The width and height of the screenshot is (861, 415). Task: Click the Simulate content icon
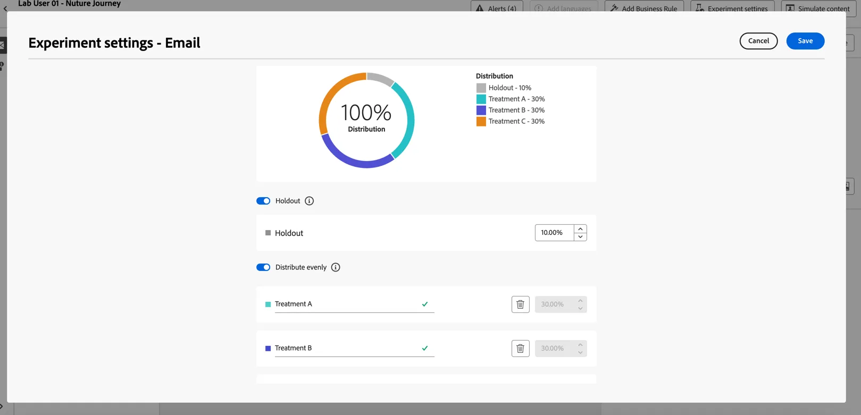(x=790, y=9)
